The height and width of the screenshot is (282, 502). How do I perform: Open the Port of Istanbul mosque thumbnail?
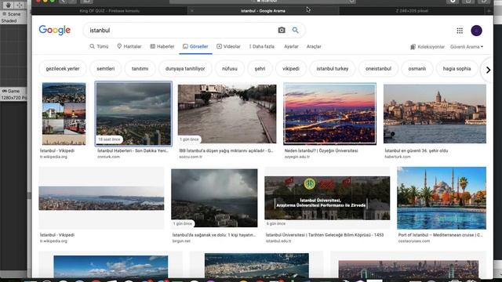(442, 198)
